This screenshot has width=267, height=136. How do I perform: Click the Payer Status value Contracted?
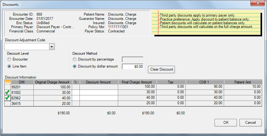[116, 31]
